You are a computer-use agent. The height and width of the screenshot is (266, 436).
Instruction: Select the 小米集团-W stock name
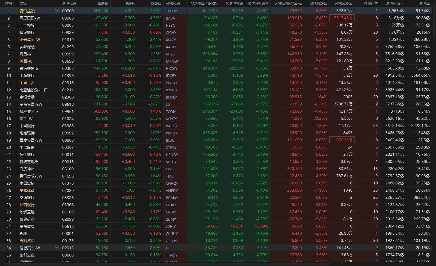point(30,40)
